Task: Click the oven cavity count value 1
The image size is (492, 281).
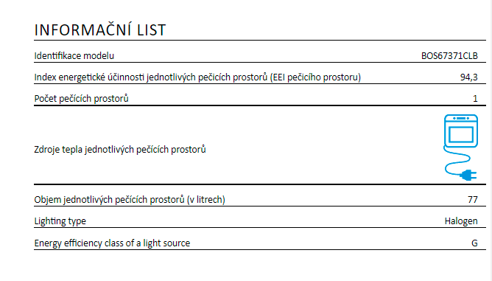Action: (x=475, y=99)
